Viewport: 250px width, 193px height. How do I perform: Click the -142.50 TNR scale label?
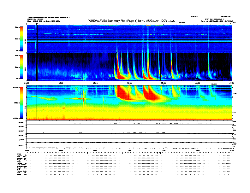(x=17, y=103)
